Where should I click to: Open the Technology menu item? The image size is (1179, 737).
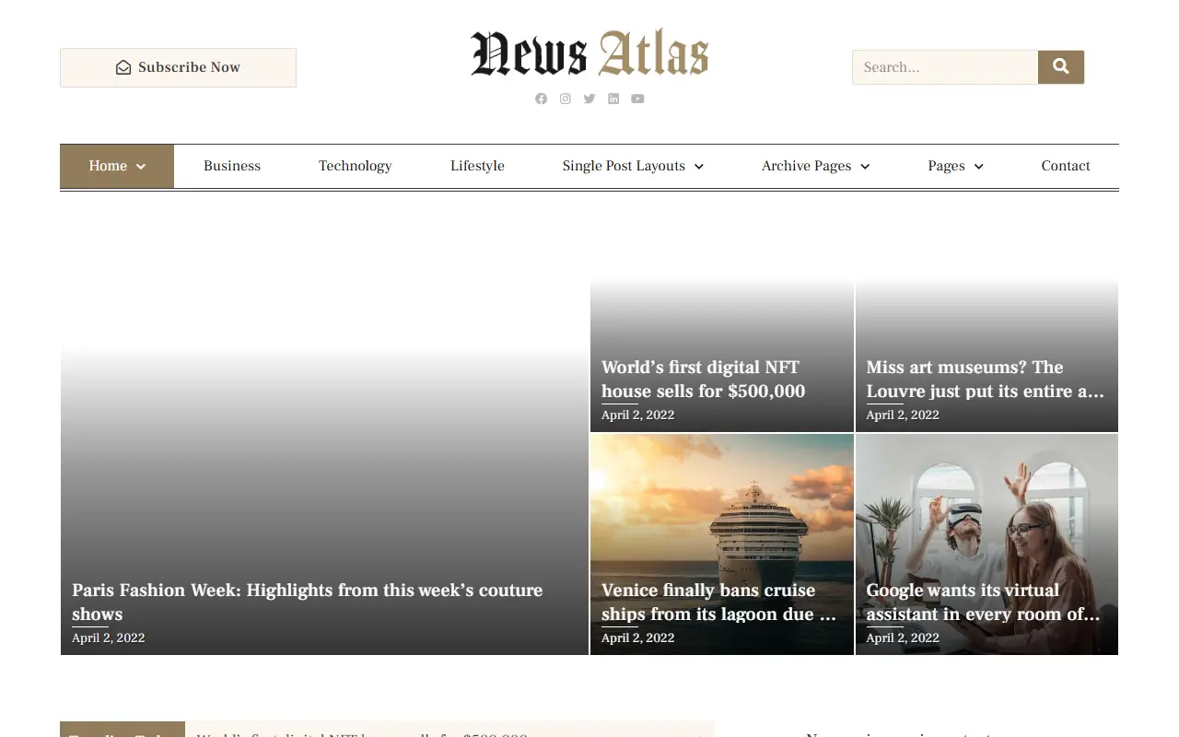click(x=355, y=166)
